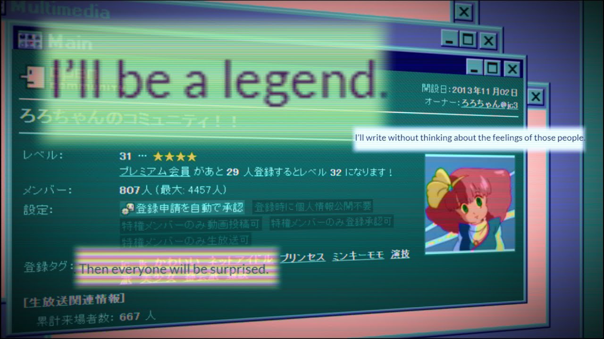Click 累計来場者数: 667人 text
Screen dimensions: 604x339
click(96, 318)
